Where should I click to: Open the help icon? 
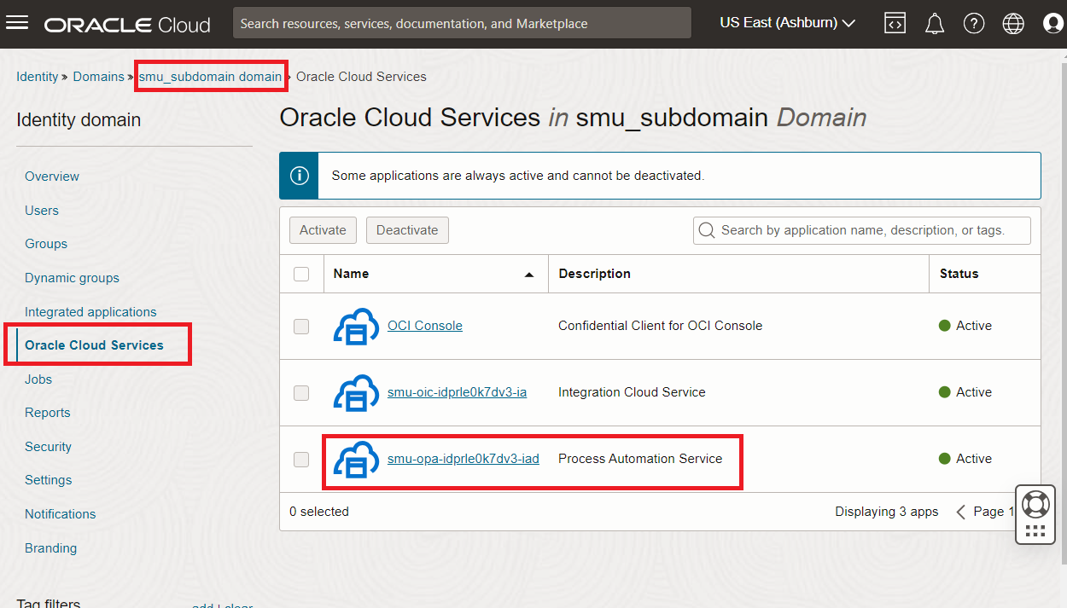click(973, 23)
